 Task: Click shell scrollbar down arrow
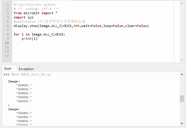(x=182, y=123)
